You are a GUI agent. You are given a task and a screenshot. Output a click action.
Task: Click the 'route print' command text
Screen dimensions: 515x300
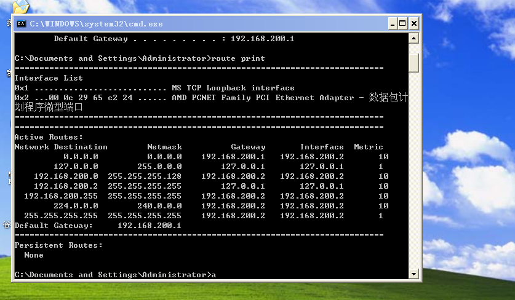238,58
